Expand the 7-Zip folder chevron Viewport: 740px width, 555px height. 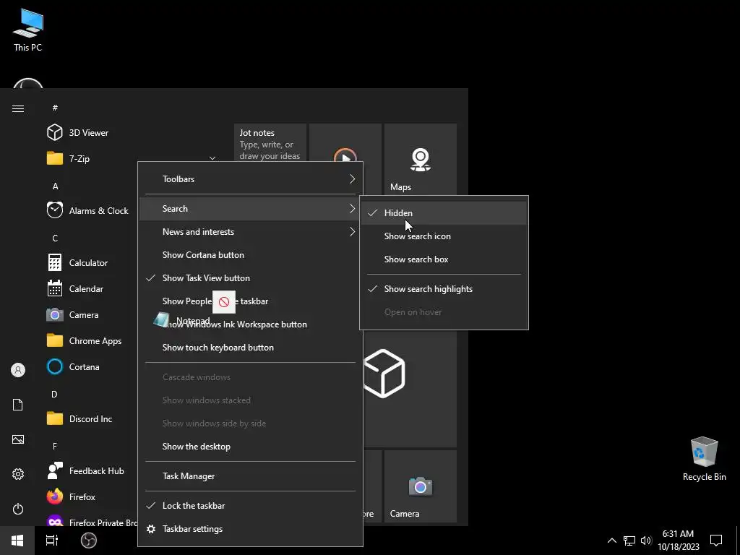point(212,158)
